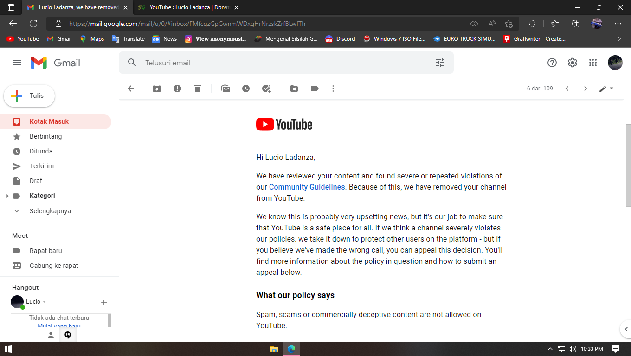The height and width of the screenshot is (356, 631).
Task: Open Edge favorites list icon
Action: coord(555,24)
